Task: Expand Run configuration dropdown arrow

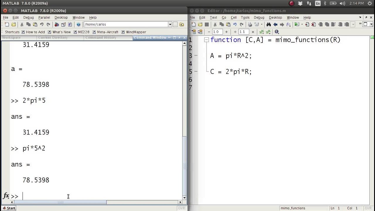Action: point(302,24)
